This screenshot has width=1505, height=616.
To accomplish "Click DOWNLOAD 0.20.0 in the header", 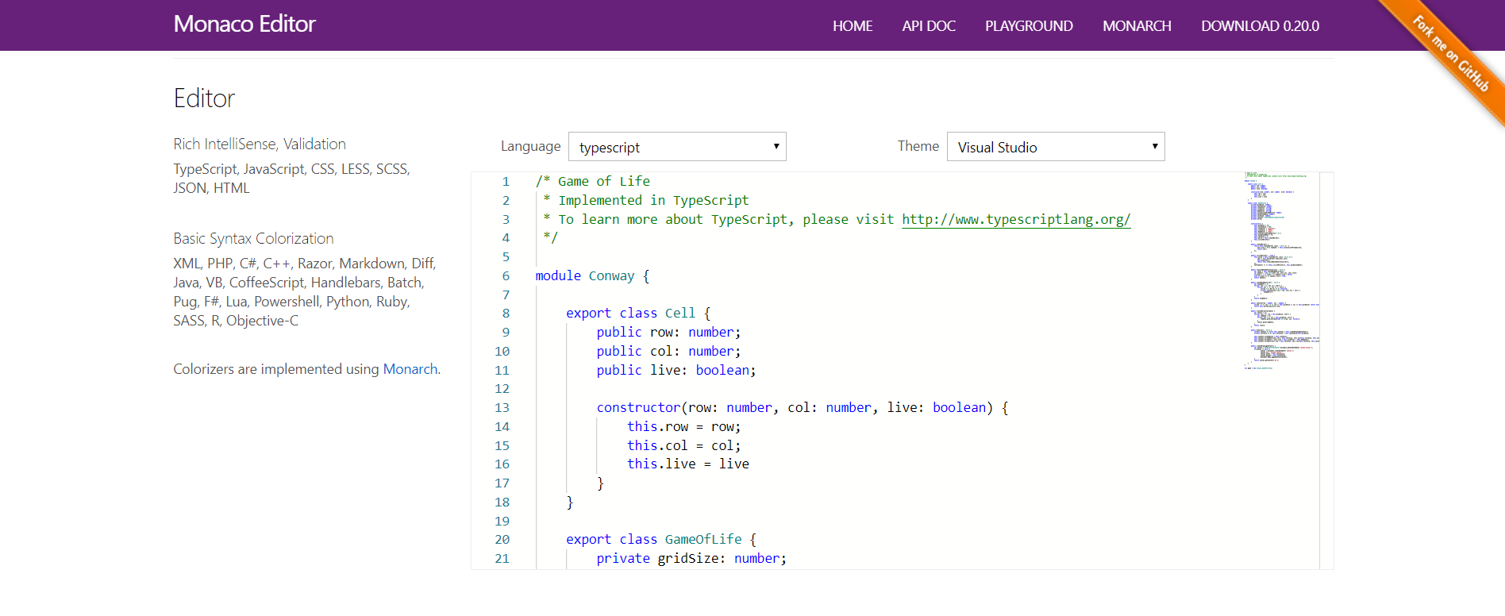I will click(x=1259, y=26).
